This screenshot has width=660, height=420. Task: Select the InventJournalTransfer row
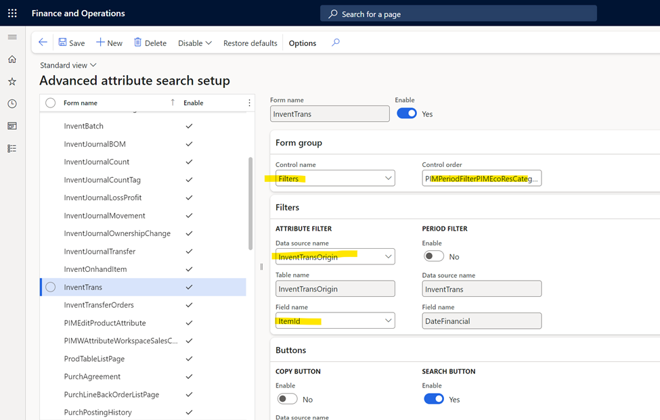143,252
